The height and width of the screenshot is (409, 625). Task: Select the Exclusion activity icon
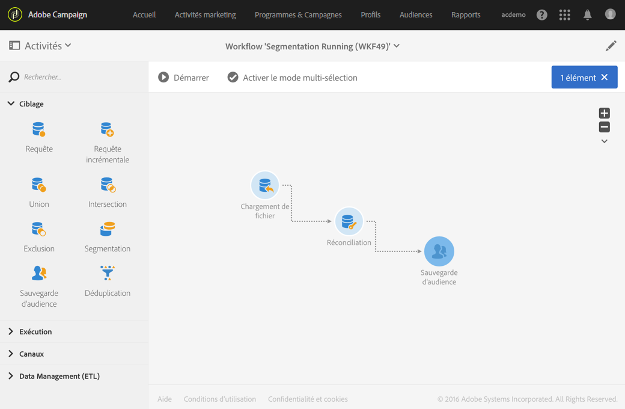39,230
